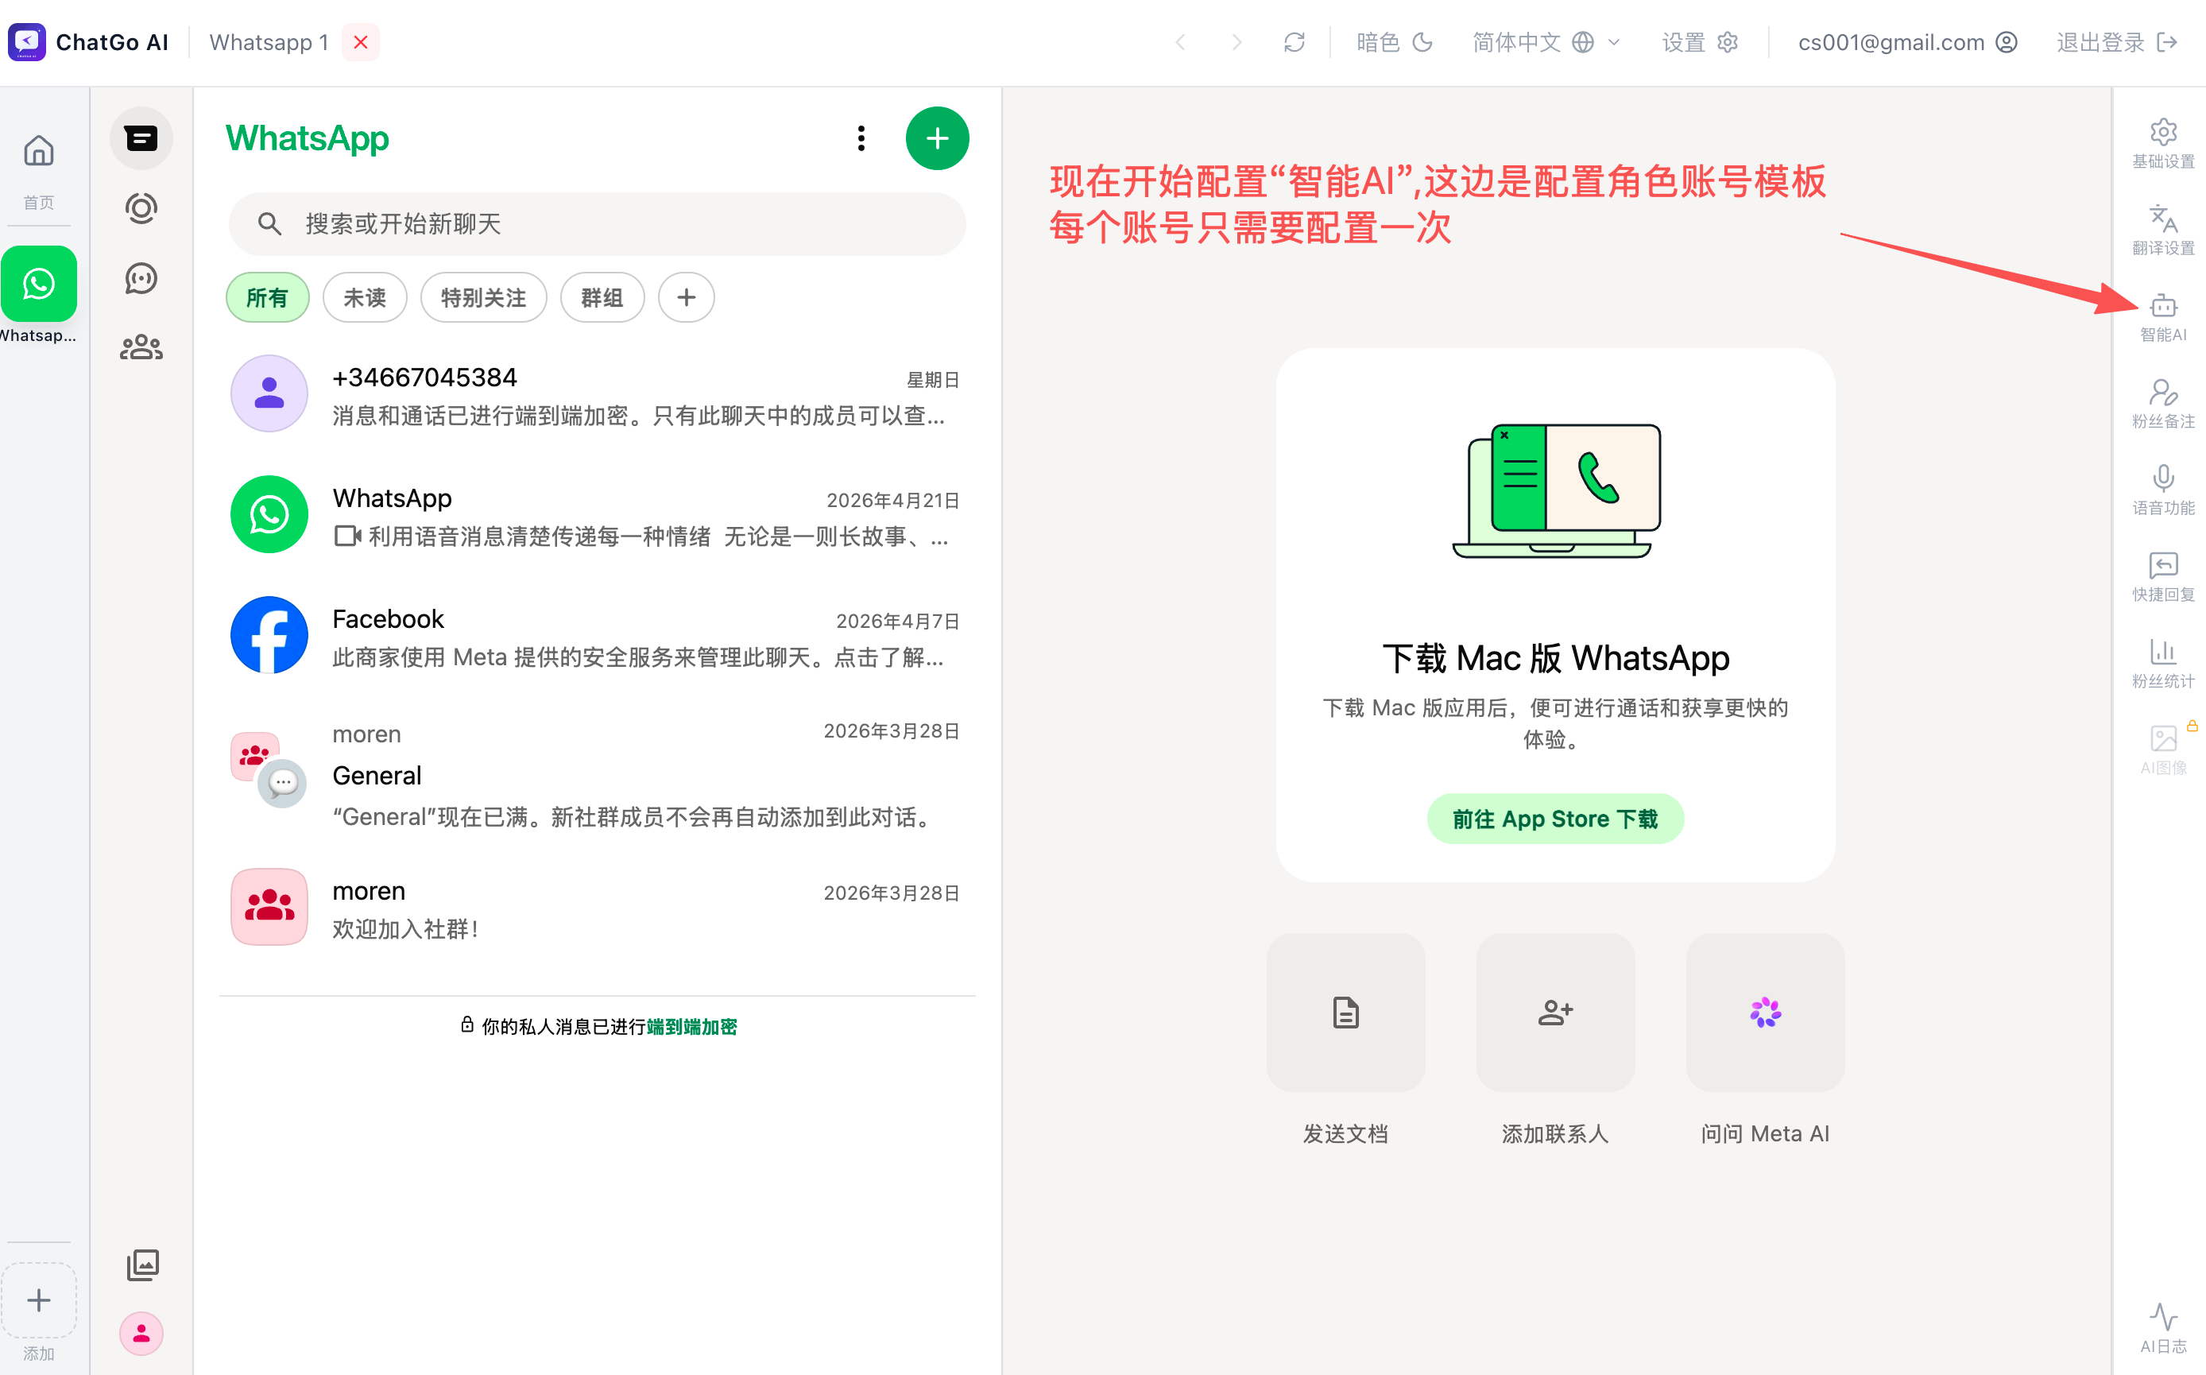2206x1375 pixels.
Task: Add a new chat filter list
Action: pyautogui.click(x=687, y=297)
